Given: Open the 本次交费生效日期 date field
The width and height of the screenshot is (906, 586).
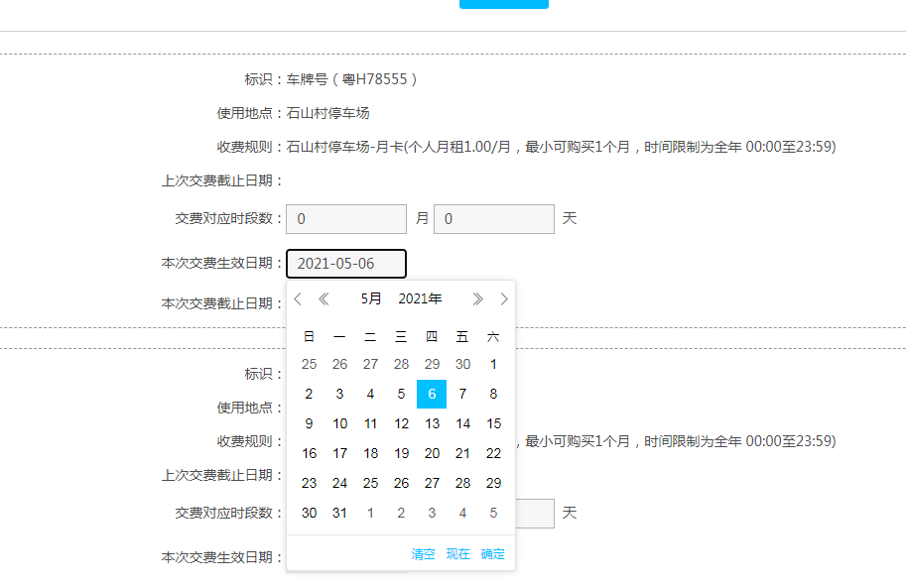Looking at the screenshot, I should click(346, 264).
